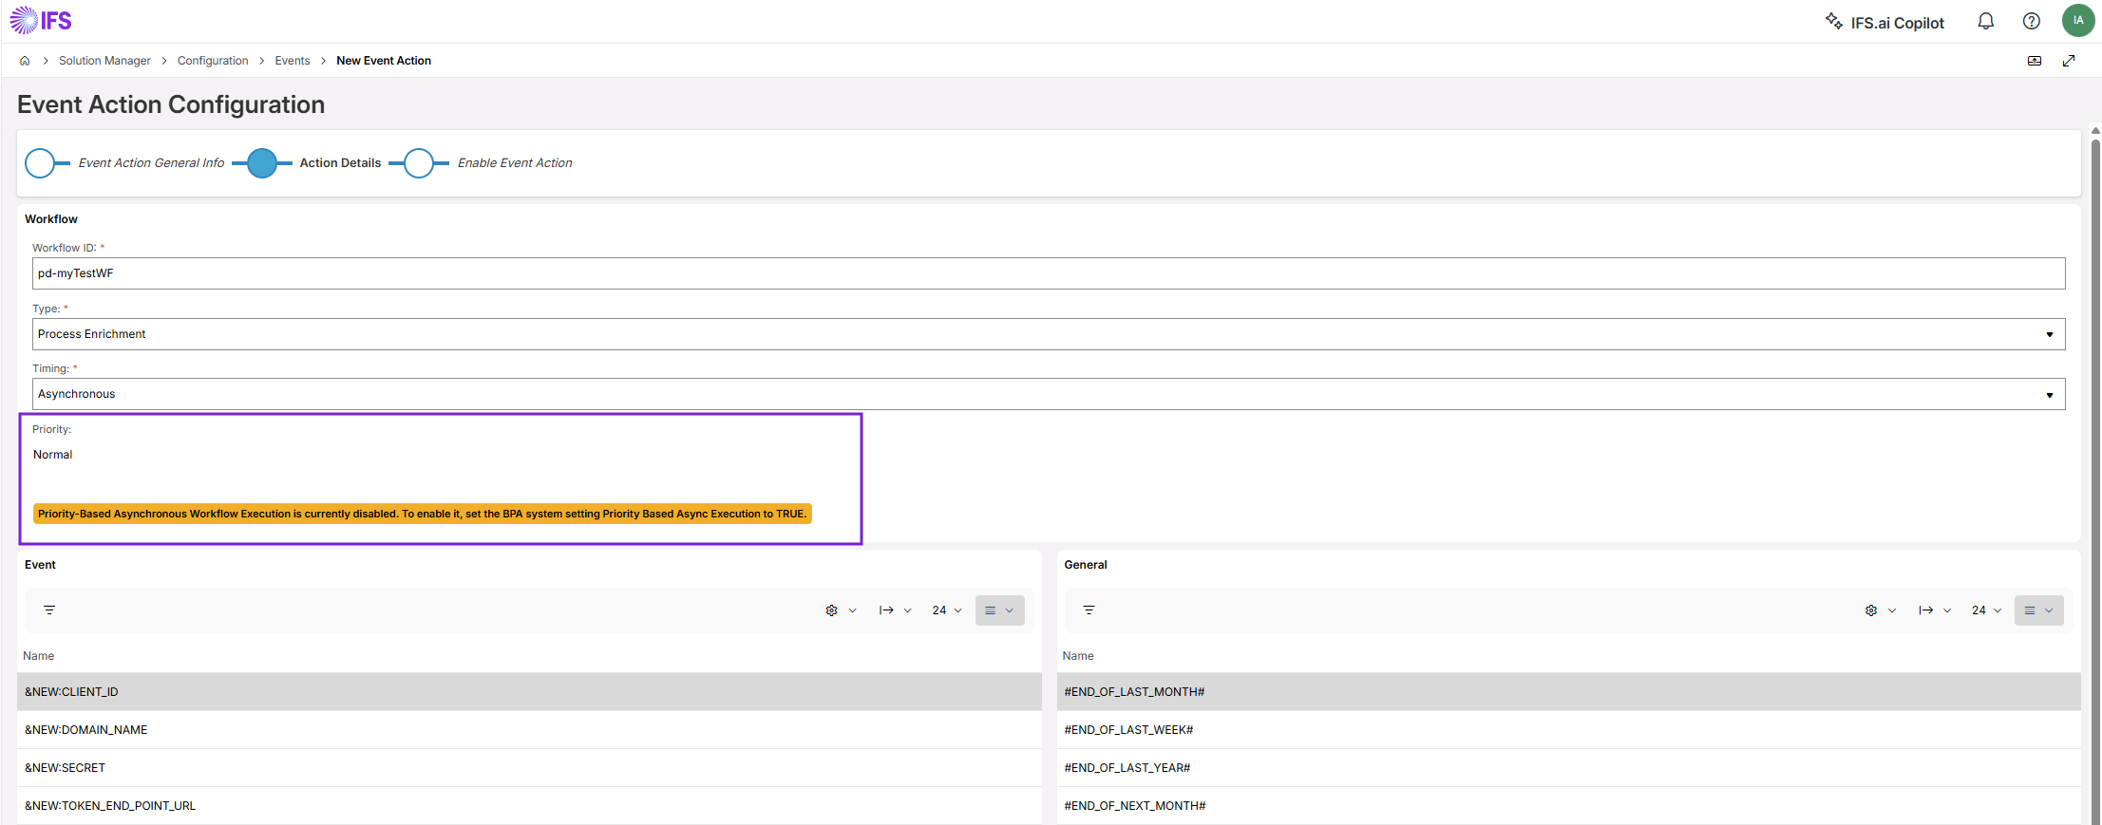Change page size 24 in General list
Screen dimensions: 2102x825
pyautogui.click(x=1987, y=610)
